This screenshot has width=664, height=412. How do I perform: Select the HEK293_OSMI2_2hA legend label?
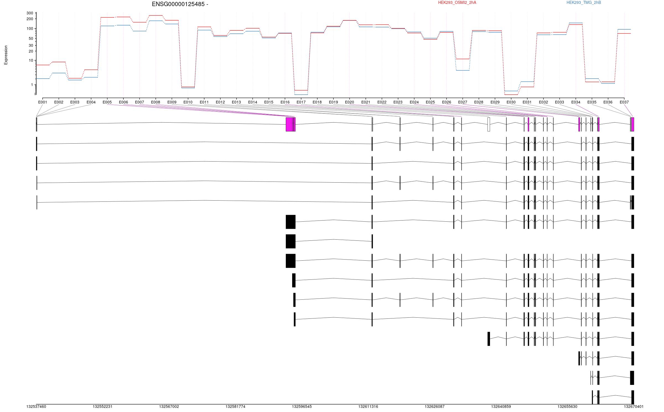tap(457, 2)
